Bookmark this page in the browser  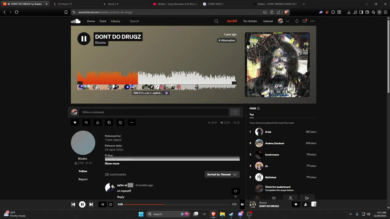tap(66, 12)
